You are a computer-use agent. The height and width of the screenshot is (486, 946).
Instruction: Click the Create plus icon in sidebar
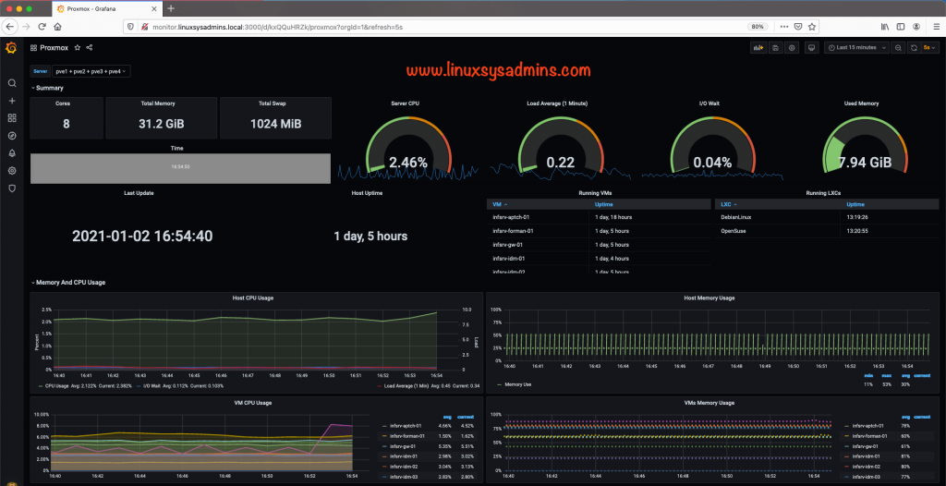(11, 101)
